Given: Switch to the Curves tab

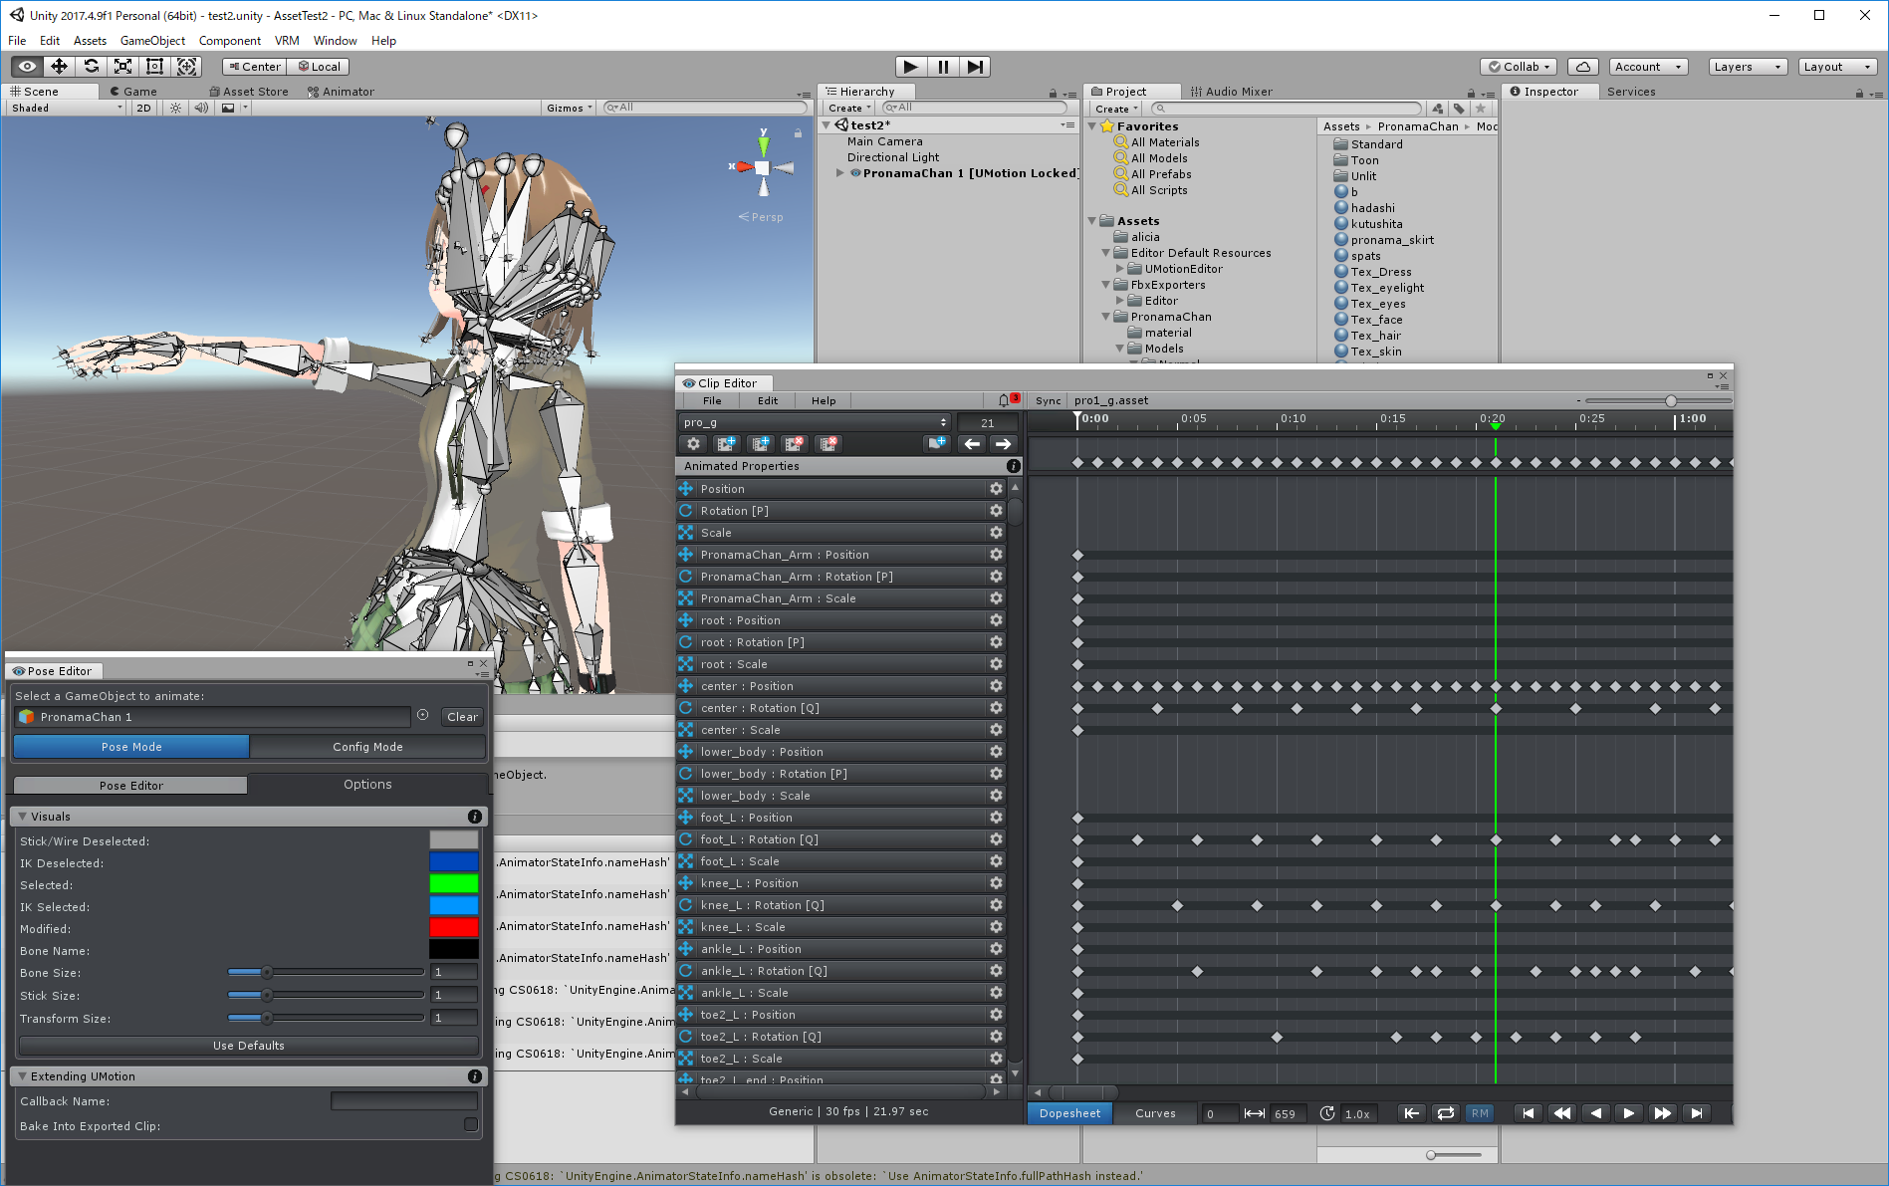Looking at the screenshot, I should [1155, 1113].
